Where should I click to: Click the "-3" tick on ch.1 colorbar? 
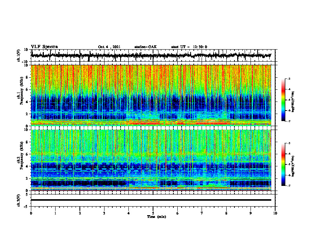pos(288,79)
